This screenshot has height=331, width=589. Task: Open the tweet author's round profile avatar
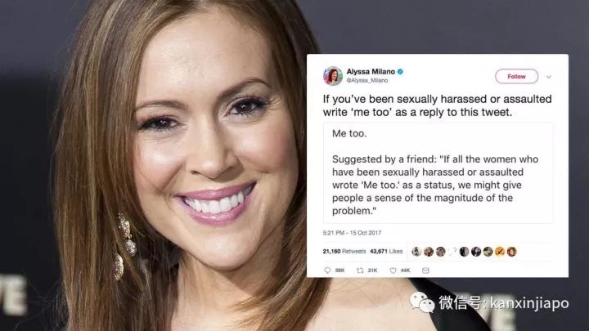(333, 76)
